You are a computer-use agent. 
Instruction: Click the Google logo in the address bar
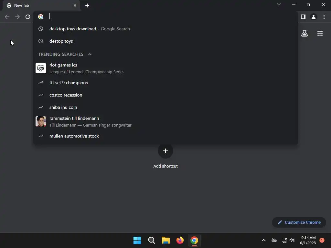tap(41, 17)
